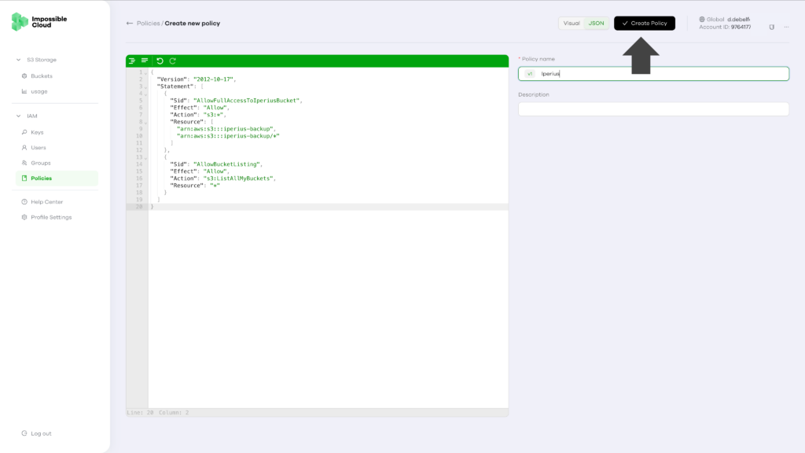Click Log out in the sidebar
This screenshot has height=453, width=805.
pos(41,433)
